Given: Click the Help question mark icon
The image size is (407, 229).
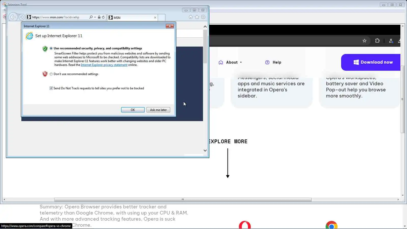Looking at the screenshot, I should (x=267, y=62).
